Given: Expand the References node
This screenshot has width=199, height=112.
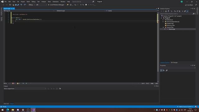Looking at the screenshot, I should 163,20.
